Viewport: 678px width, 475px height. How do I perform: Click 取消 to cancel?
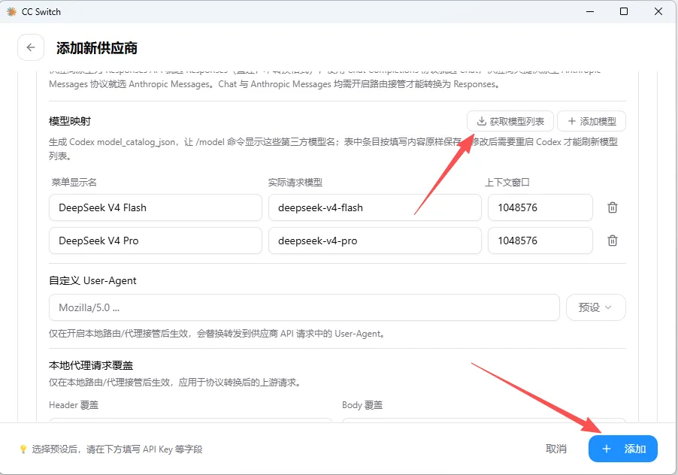(x=556, y=449)
